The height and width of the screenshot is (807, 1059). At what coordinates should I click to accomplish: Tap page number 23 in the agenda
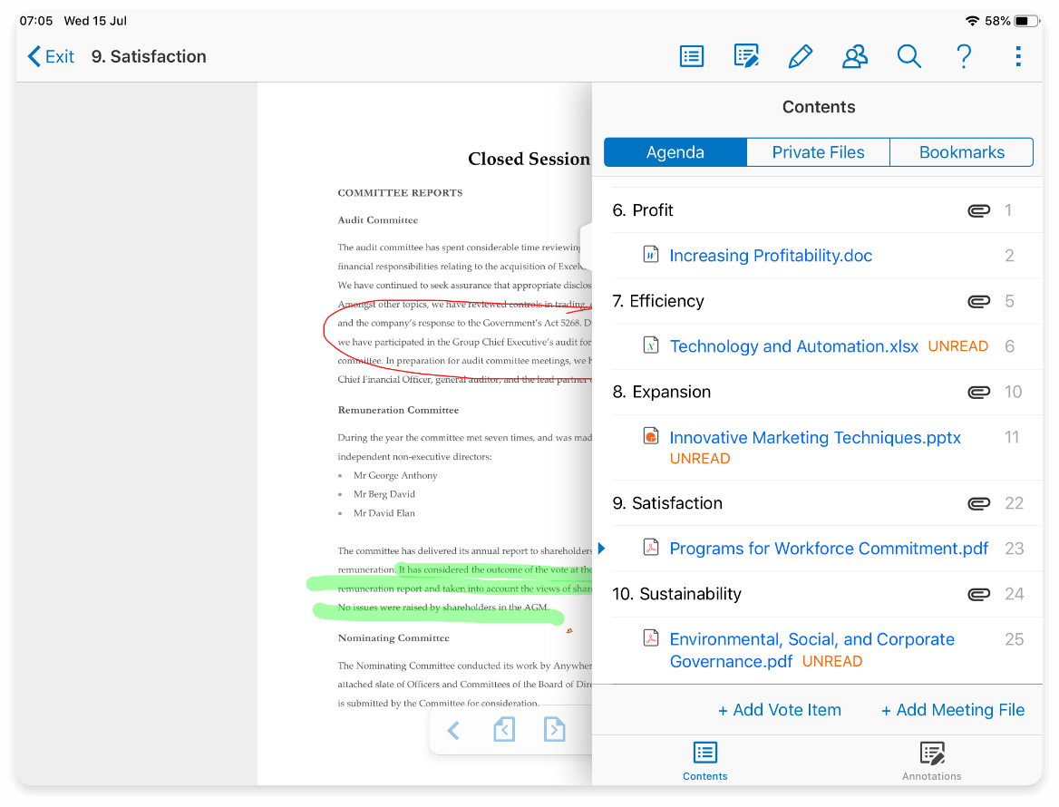click(1014, 549)
